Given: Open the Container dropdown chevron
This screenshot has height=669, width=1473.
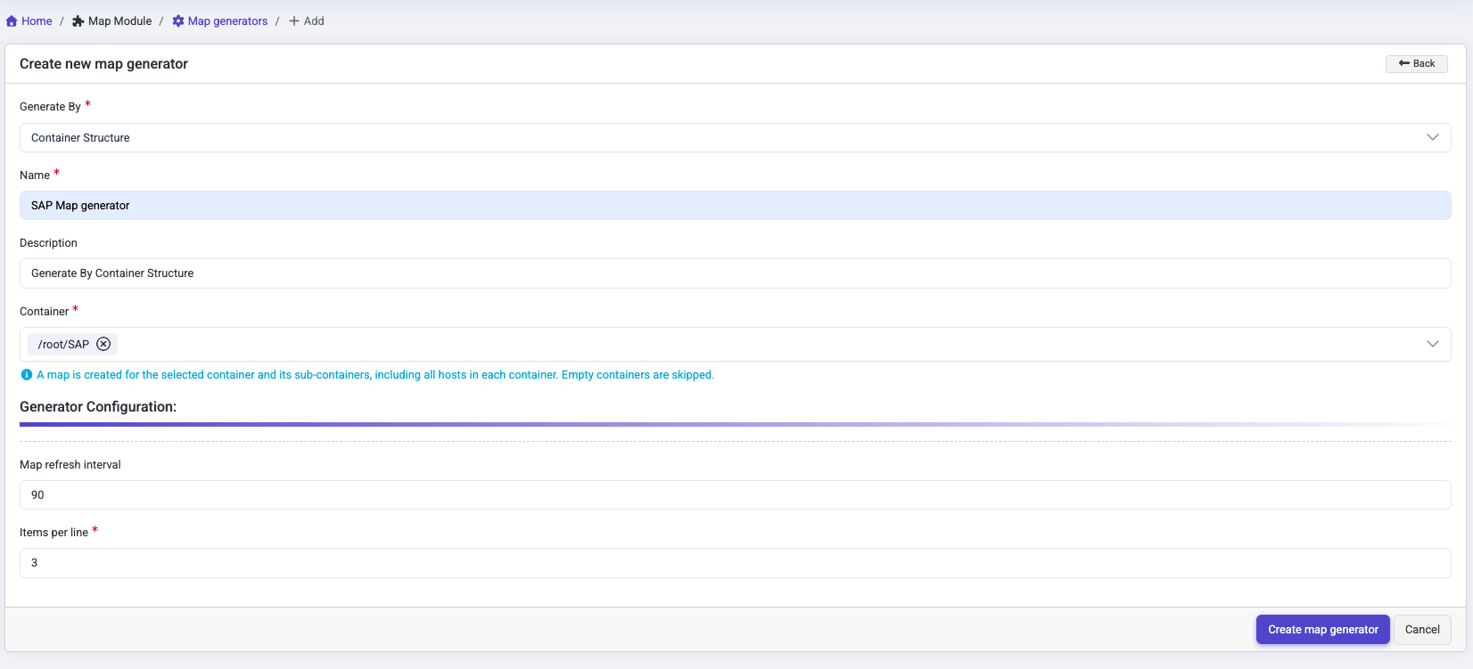Looking at the screenshot, I should pyautogui.click(x=1432, y=345).
